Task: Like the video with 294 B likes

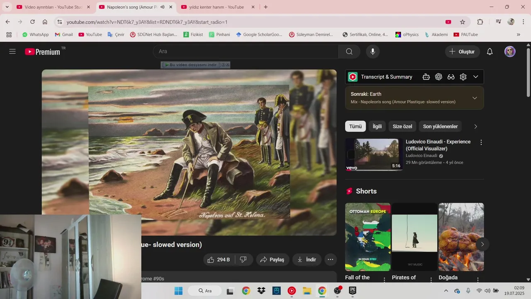Action: click(x=219, y=260)
